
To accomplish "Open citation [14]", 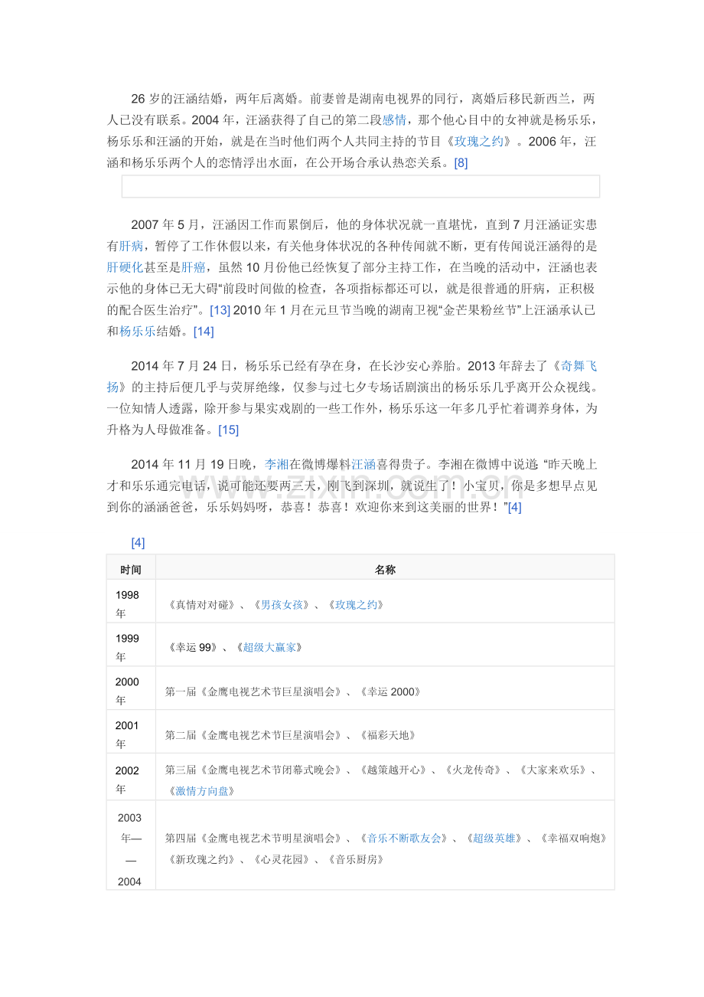I will click(x=204, y=332).
